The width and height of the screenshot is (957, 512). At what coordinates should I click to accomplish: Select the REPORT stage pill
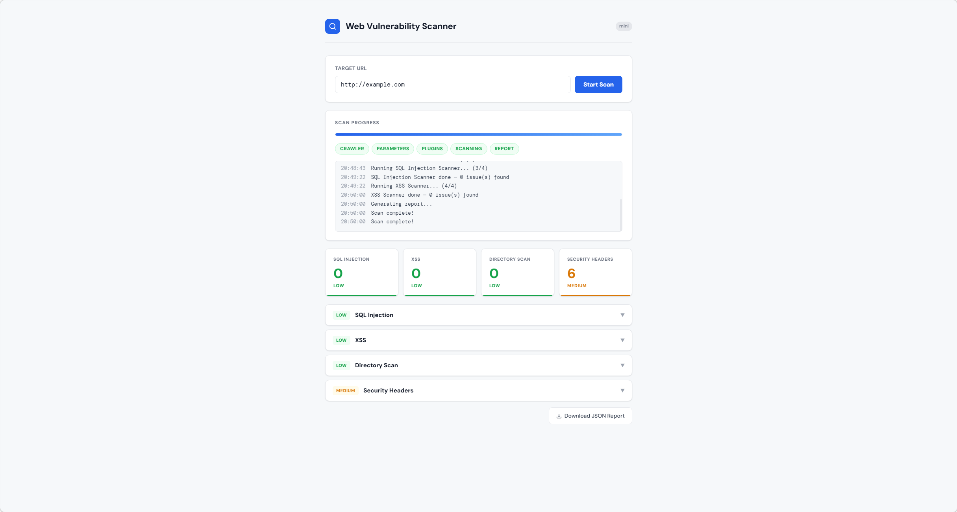tap(504, 149)
